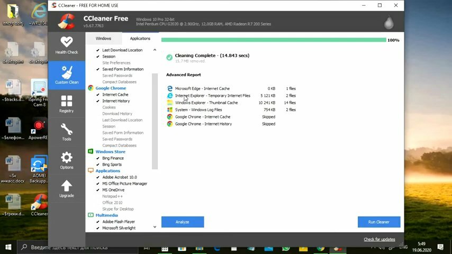The width and height of the screenshot is (452, 254).
Task: Click the Upgrade arrow icon
Action: (67, 186)
